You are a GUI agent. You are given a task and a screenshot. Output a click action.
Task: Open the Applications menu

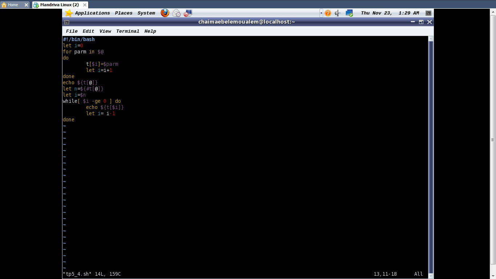(x=92, y=13)
